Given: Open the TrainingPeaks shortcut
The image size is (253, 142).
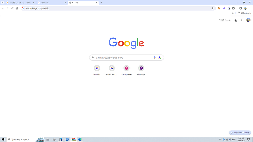Looking at the screenshot, I should [x=126, y=70].
